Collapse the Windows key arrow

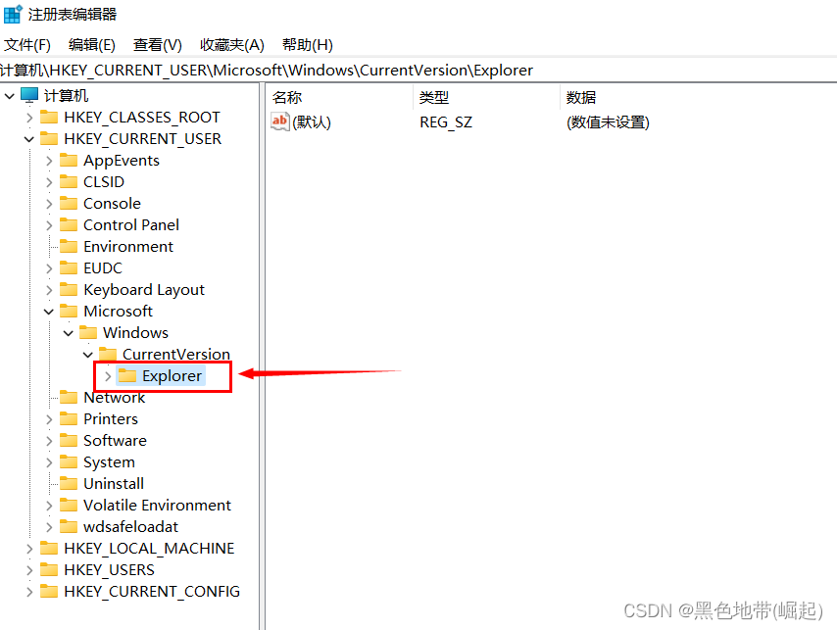click(x=69, y=333)
